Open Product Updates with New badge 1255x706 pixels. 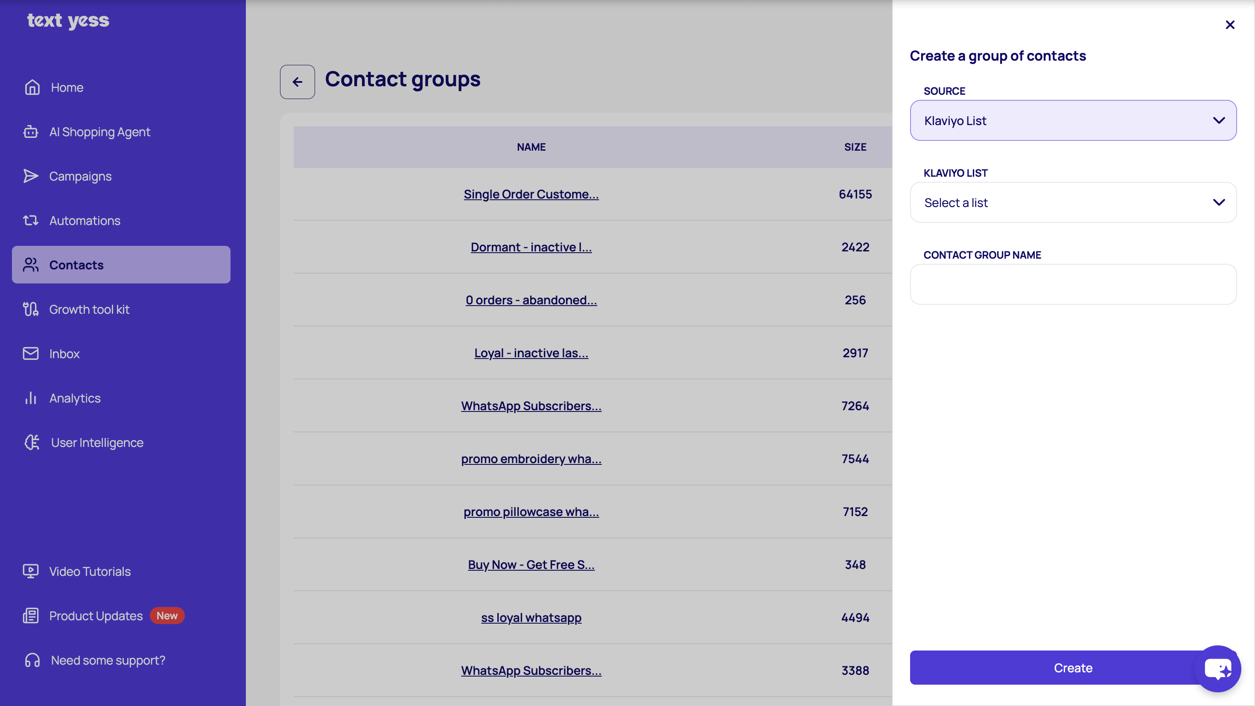pyautogui.click(x=96, y=616)
